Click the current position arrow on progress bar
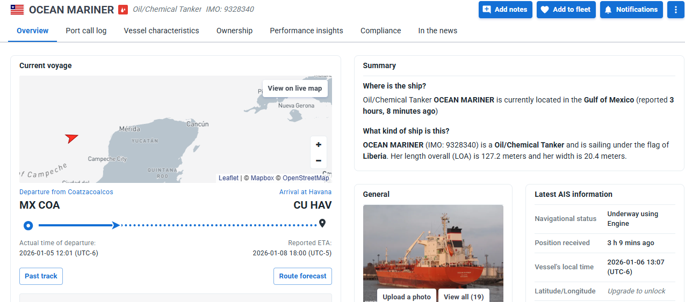685x302 pixels. tap(116, 225)
